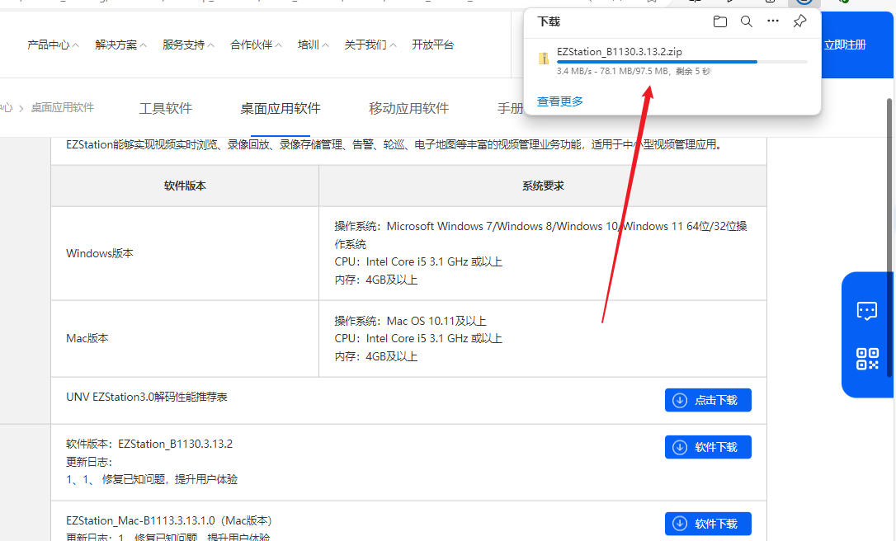The height and width of the screenshot is (541, 896).
Task: Open more download options via ellipsis icon
Action: pyautogui.click(x=772, y=22)
